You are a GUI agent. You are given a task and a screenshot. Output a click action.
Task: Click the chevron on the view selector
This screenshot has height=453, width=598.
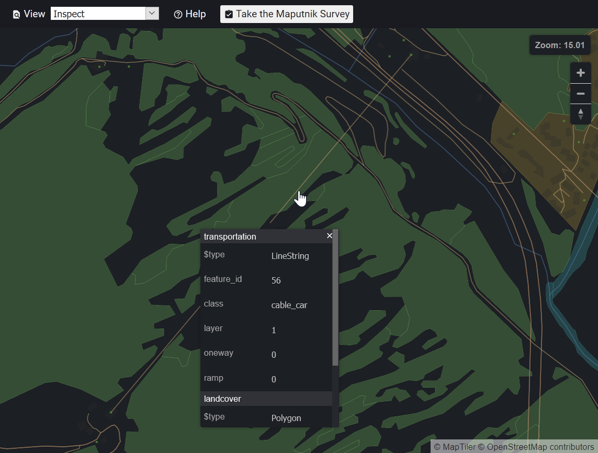pos(152,13)
